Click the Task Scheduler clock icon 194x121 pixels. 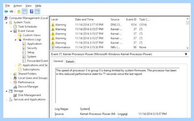pos(15,27)
